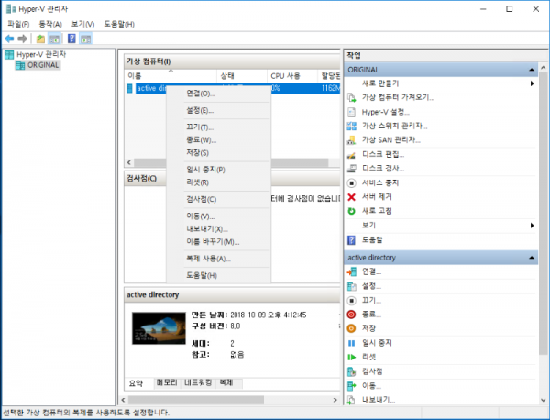Collapse the ORIGINAL actions section
The height and width of the screenshot is (420, 550).
(x=532, y=70)
